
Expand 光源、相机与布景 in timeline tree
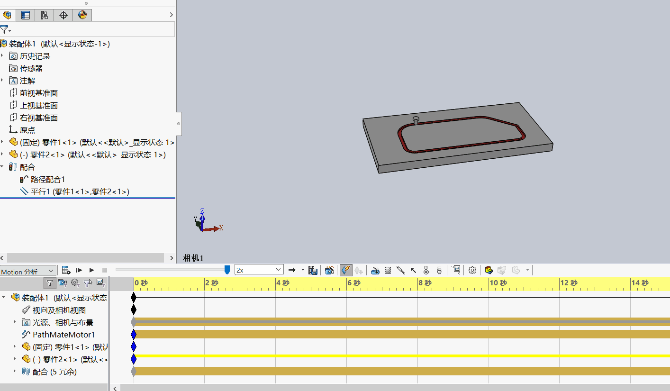(x=15, y=322)
